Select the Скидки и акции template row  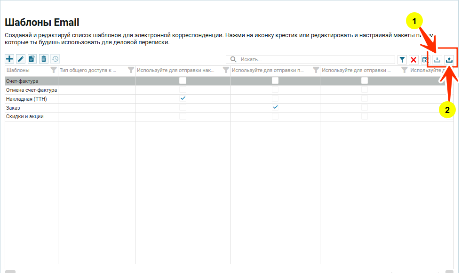click(25, 116)
